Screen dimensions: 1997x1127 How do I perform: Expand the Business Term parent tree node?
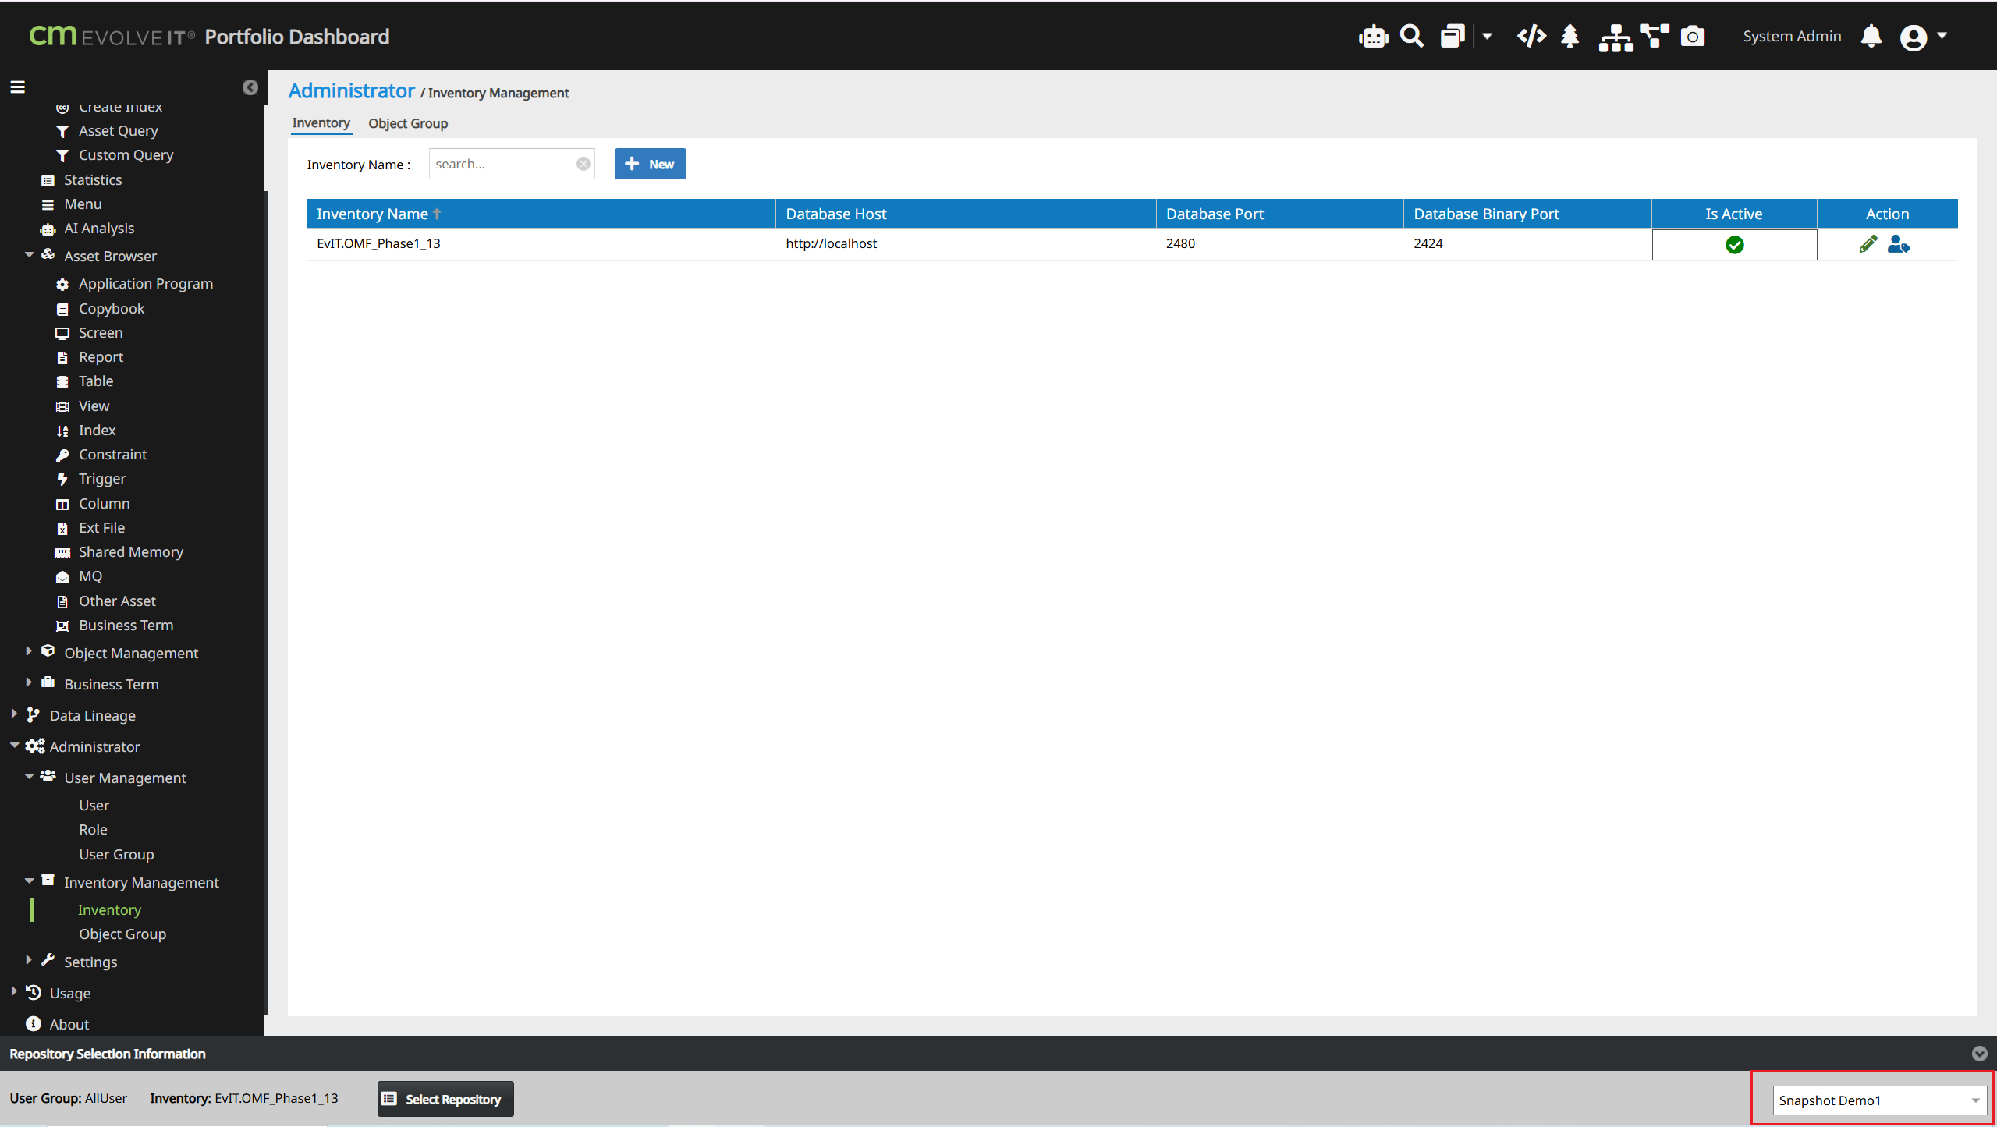point(29,682)
